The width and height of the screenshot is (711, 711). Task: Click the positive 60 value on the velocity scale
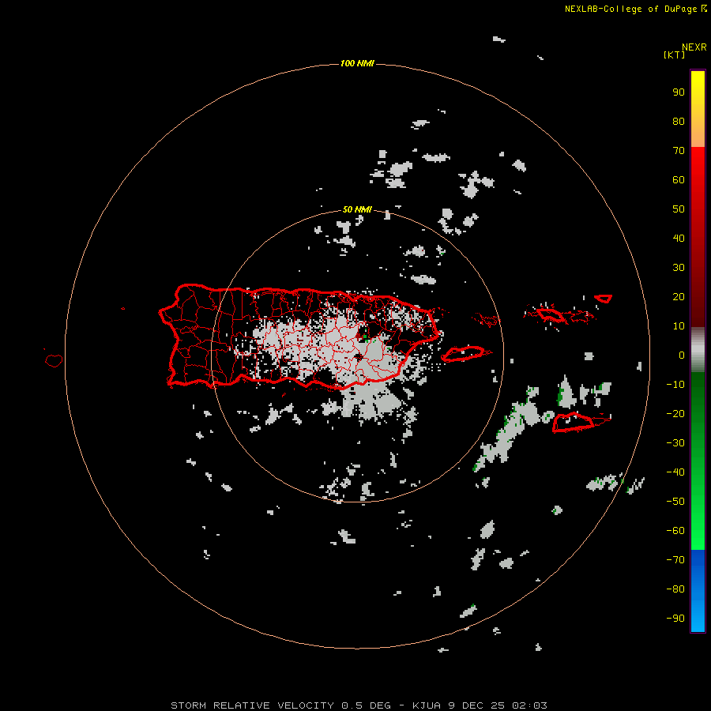click(x=679, y=179)
